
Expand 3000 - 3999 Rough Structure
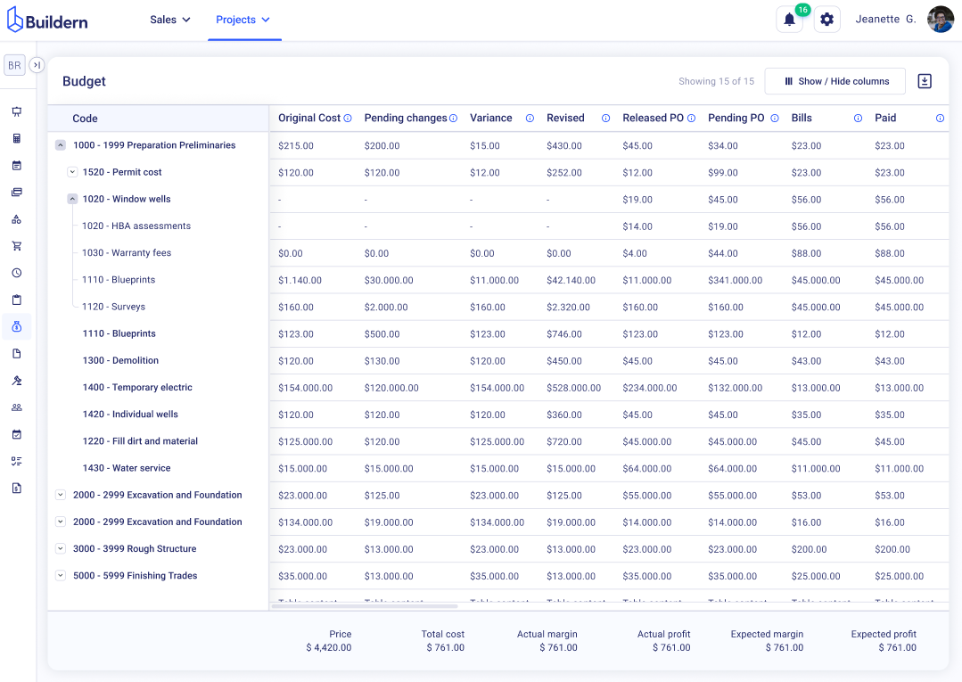click(61, 549)
